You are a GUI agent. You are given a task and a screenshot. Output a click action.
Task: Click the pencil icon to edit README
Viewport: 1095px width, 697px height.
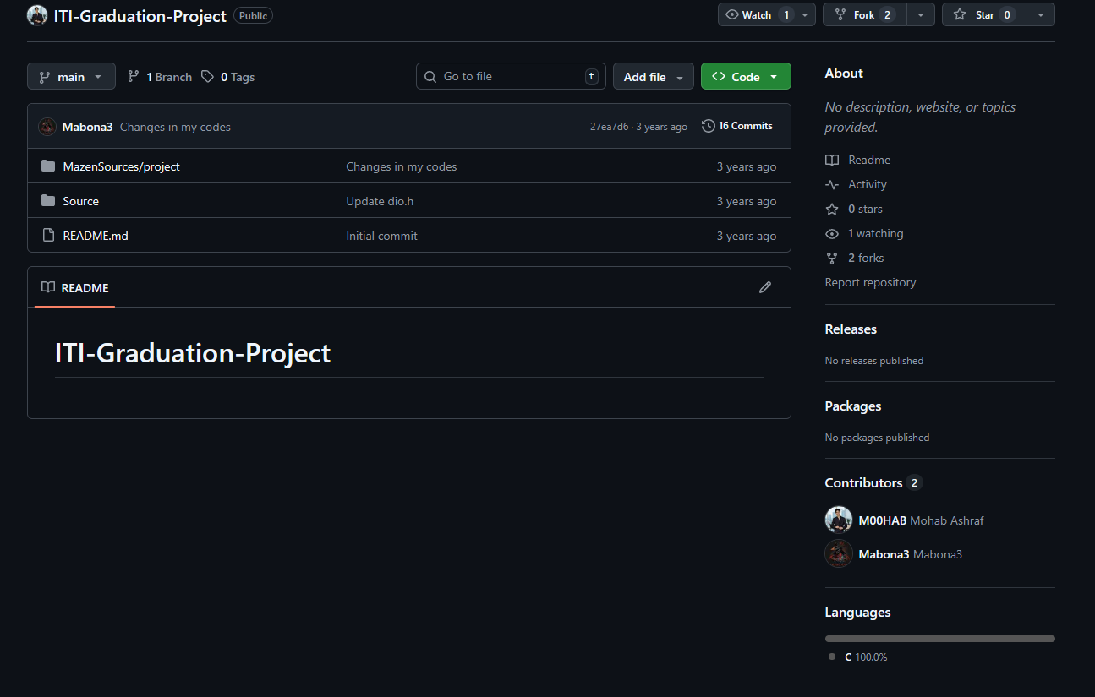point(765,287)
